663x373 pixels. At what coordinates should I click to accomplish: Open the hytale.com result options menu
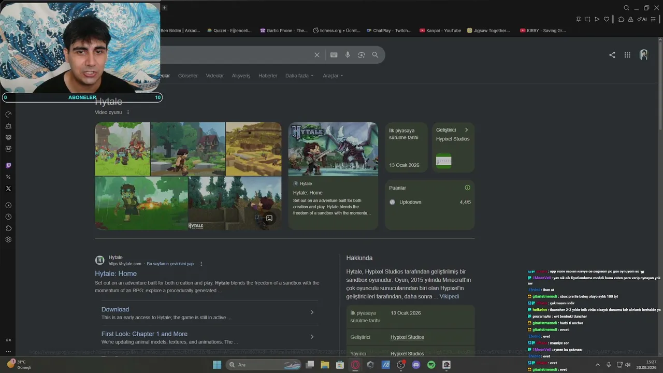pos(201,264)
